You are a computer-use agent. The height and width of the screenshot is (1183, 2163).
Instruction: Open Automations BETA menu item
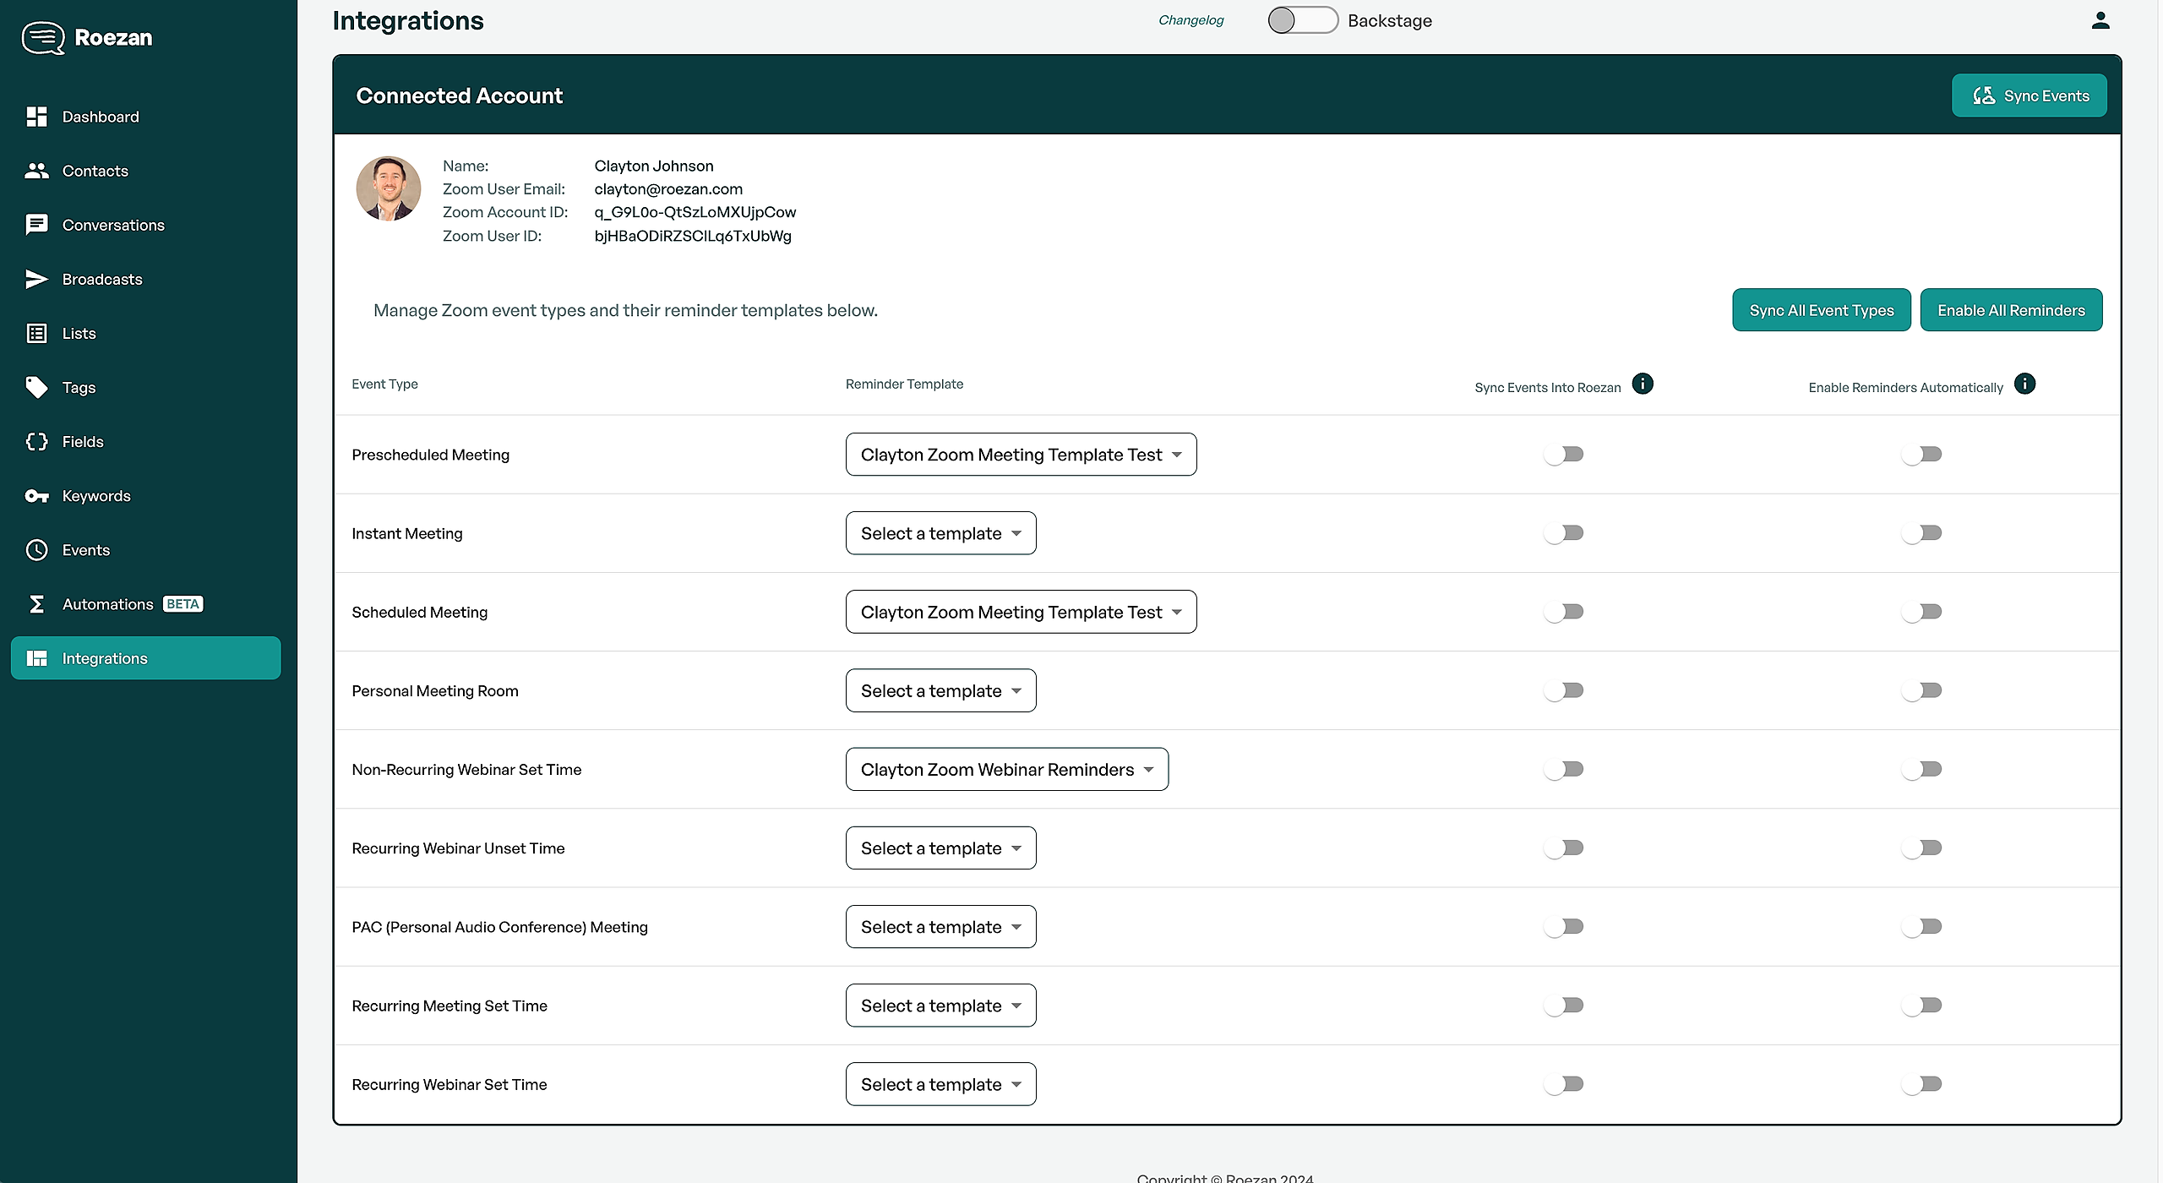point(108,604)
